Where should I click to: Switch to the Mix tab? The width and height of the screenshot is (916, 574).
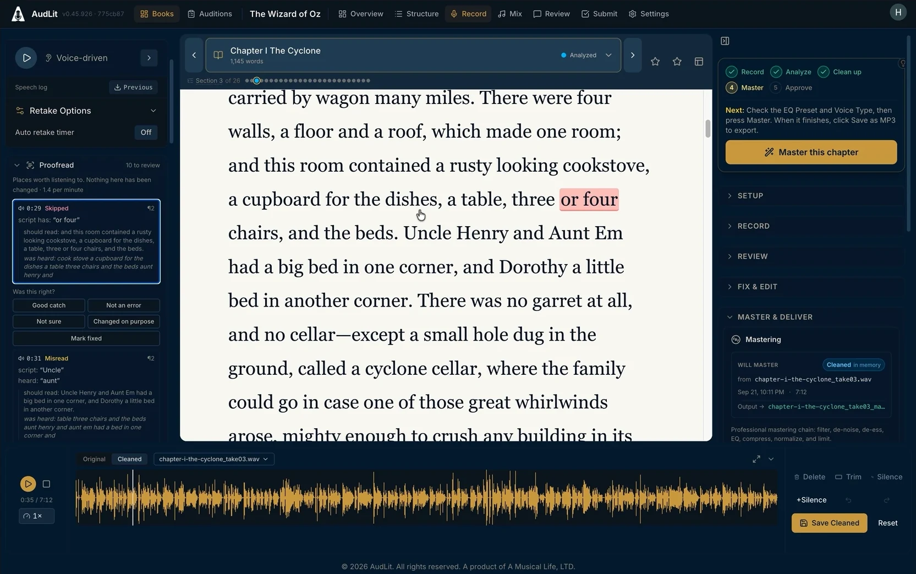pyautogui.click(x=510, y=14)
